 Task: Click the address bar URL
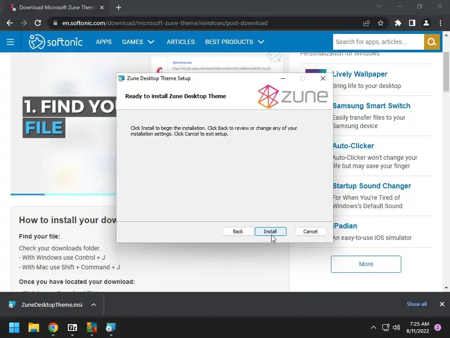[165, 23]
